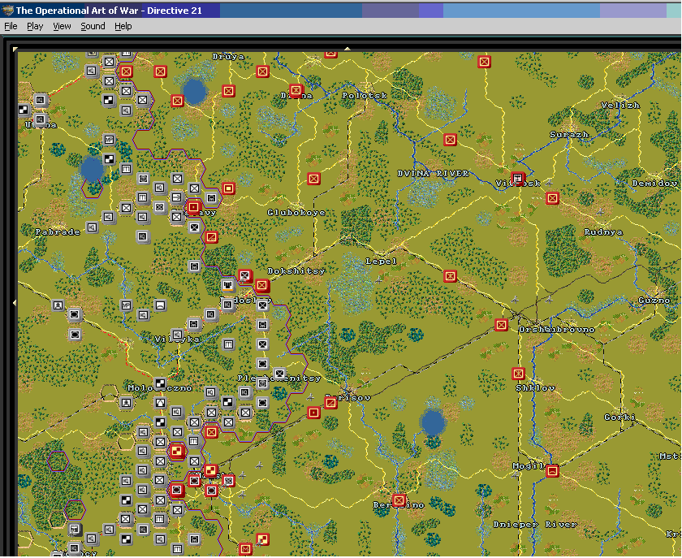
Task: Click the Shklov city label
Action: pos(535,387)
